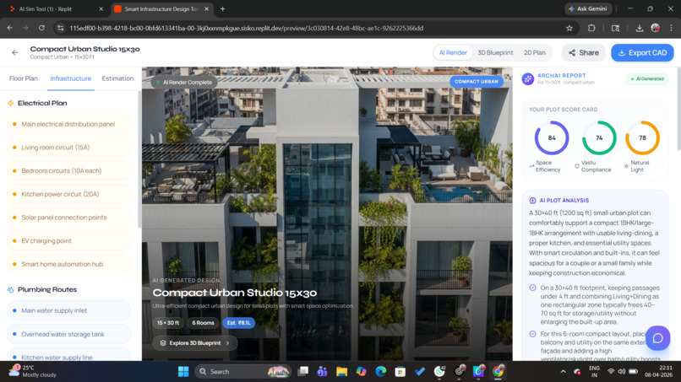Image resolution: width=681 pixels, height=382 pixels.
Task: Select Bedroom circuits (10A each) item
Action: [68, 171]
